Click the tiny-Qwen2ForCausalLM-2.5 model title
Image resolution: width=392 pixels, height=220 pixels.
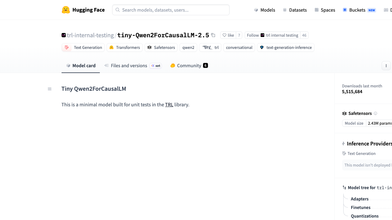[x=163, y=35]
